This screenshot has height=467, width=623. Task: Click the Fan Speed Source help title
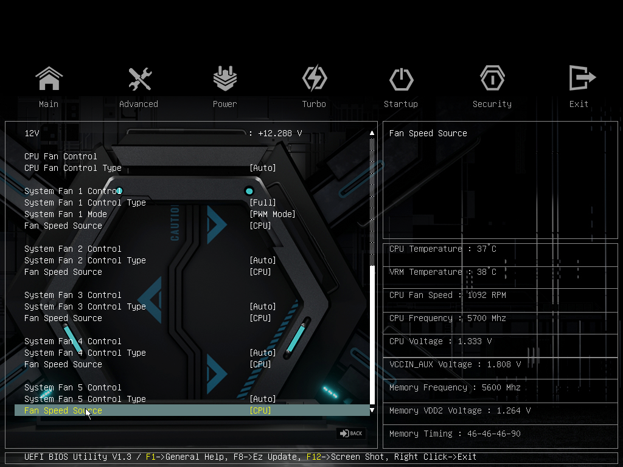428,133
